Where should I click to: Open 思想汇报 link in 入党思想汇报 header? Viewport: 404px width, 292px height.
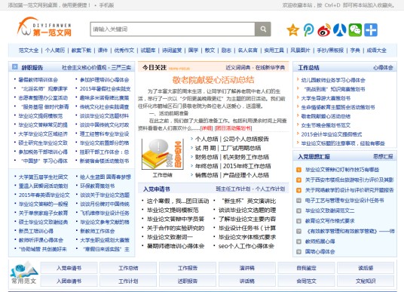(383, 157)
